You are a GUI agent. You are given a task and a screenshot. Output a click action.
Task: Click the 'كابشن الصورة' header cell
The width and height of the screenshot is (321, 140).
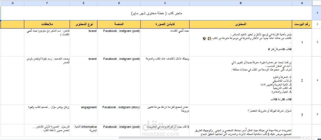165,24
